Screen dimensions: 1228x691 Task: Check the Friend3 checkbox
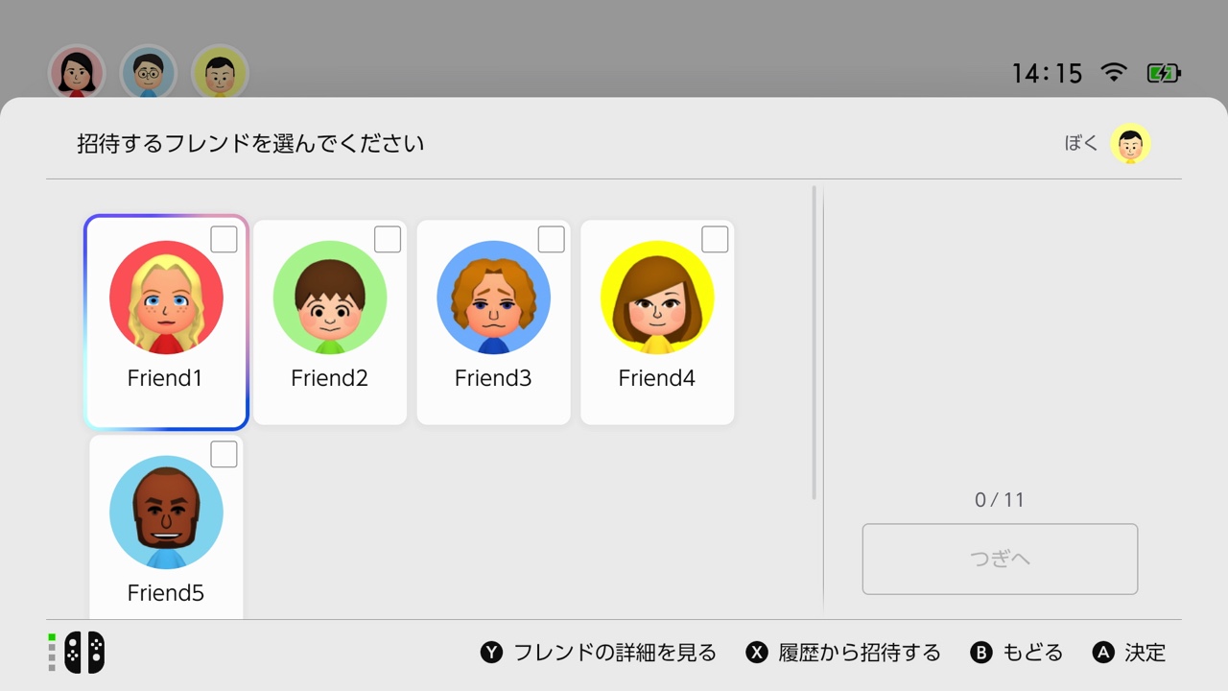(552, 240)
